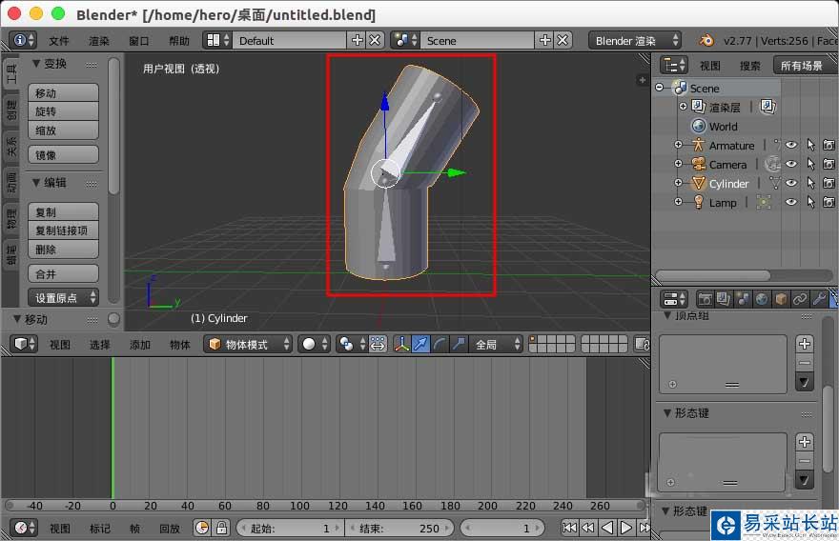Toggle Cylinder visibility eye icon
This screenshot has height=541, width=839.
coord(790,183)
